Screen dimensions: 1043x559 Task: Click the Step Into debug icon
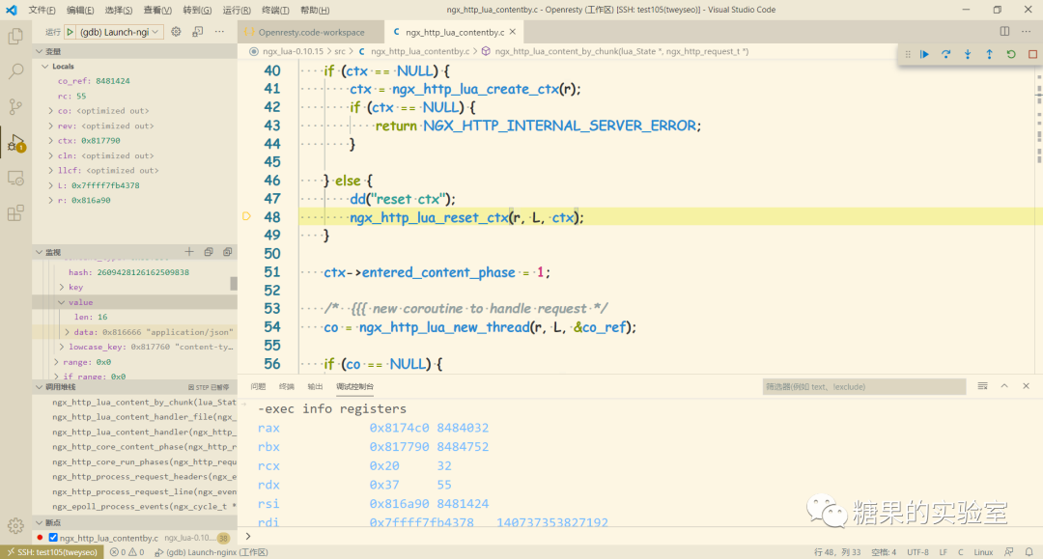click(968, 54)
